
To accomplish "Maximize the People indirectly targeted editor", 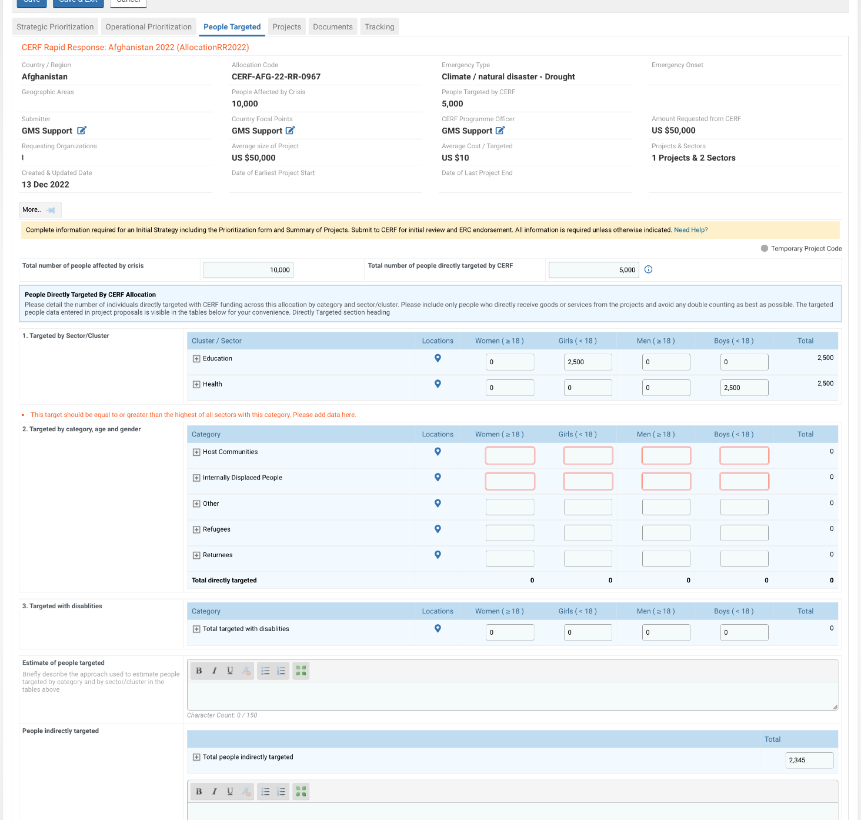I will (301, 792).
